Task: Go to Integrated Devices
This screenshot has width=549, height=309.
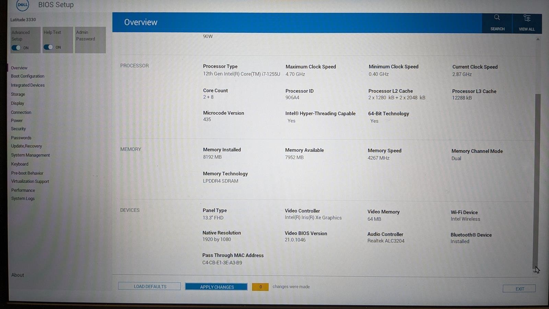Action: coord(28,85)
